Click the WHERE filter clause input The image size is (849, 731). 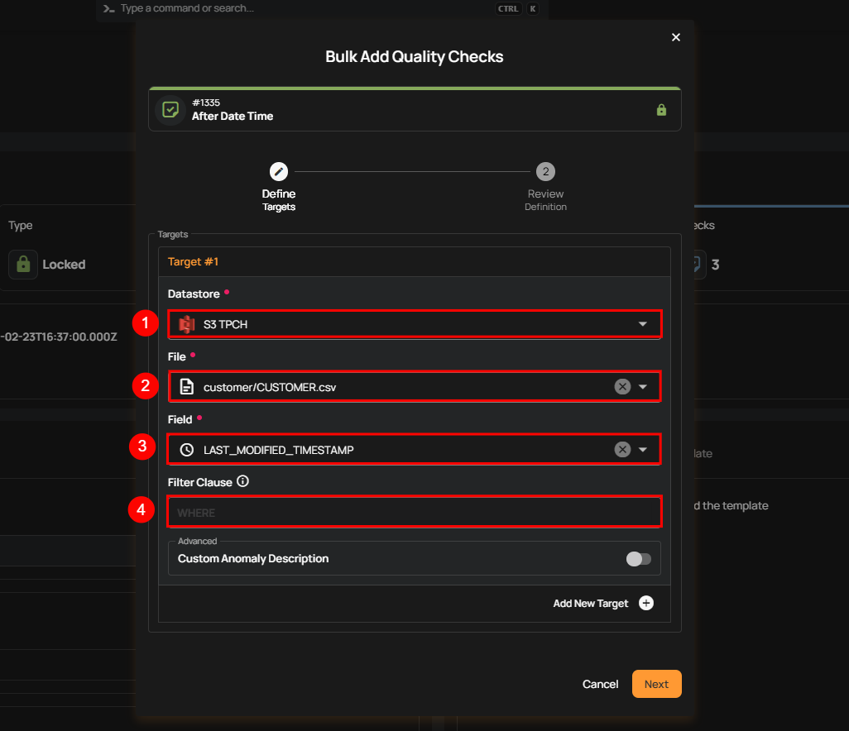(414, 513)
